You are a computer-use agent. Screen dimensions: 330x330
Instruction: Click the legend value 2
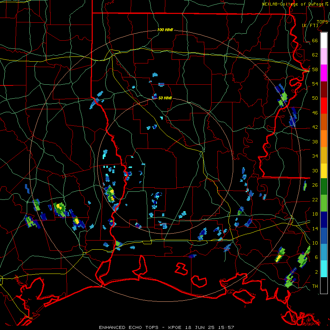tap(316, 272)
